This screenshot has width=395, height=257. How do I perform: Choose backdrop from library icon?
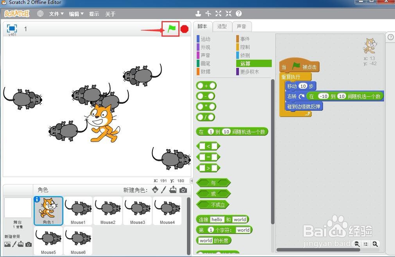click(x=8, y=244)
